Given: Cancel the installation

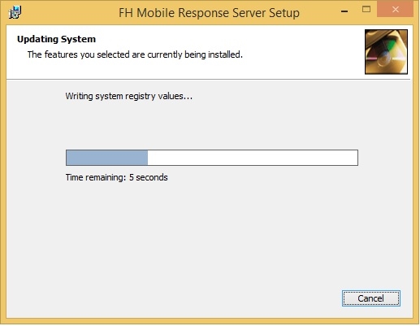Looking at the screenshot, I should pos(370,298).
